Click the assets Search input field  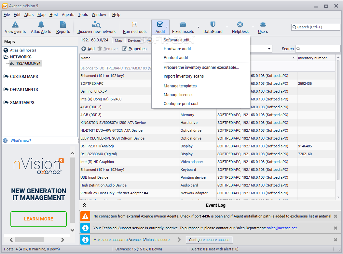pos(318,49)
